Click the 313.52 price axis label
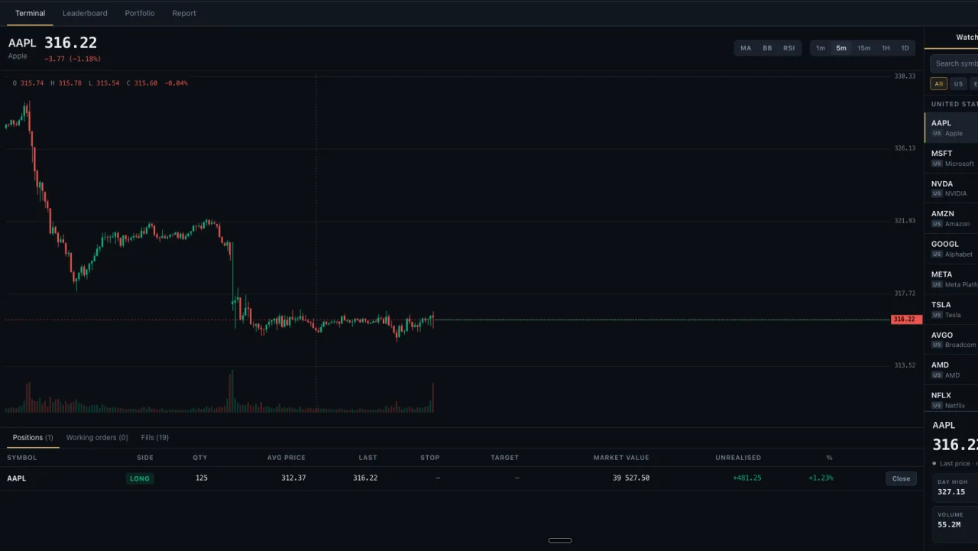 pyautogui.click(x=905, y=365)
